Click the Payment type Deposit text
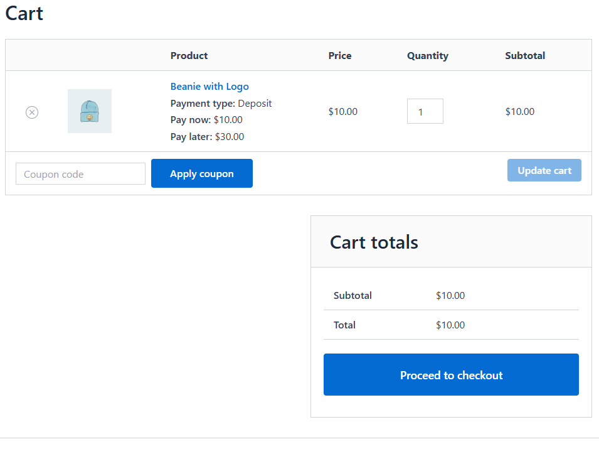The height and width of the screenshot is (454, 599). coord(221,103)
